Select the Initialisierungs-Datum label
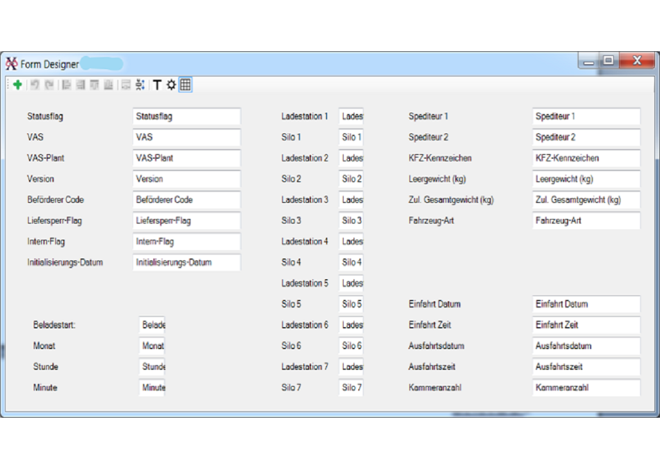The height and width of the screenshot is (469, 660). (x=65, y=262)
